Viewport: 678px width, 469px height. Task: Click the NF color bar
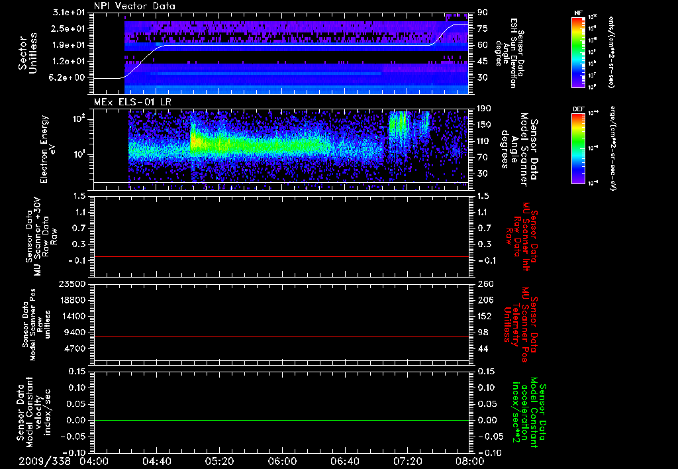(x=579, y=52)
